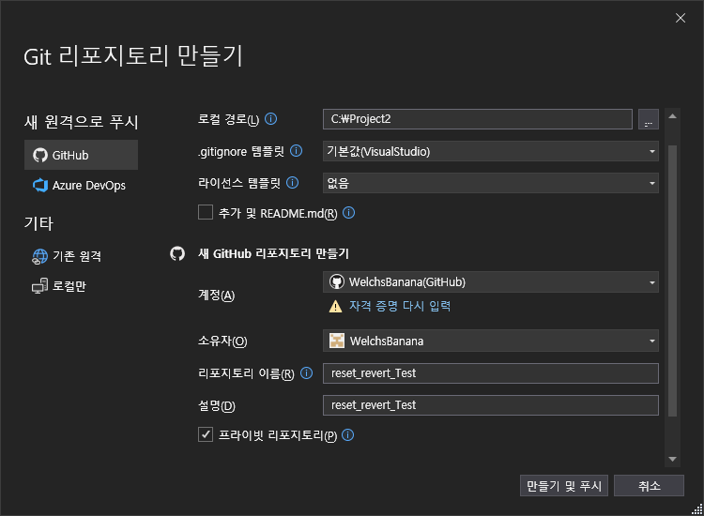Select GitHub as the push remote
Image resolution: width=704 pixels, height=516 pixels.
[x=81, y=155]
